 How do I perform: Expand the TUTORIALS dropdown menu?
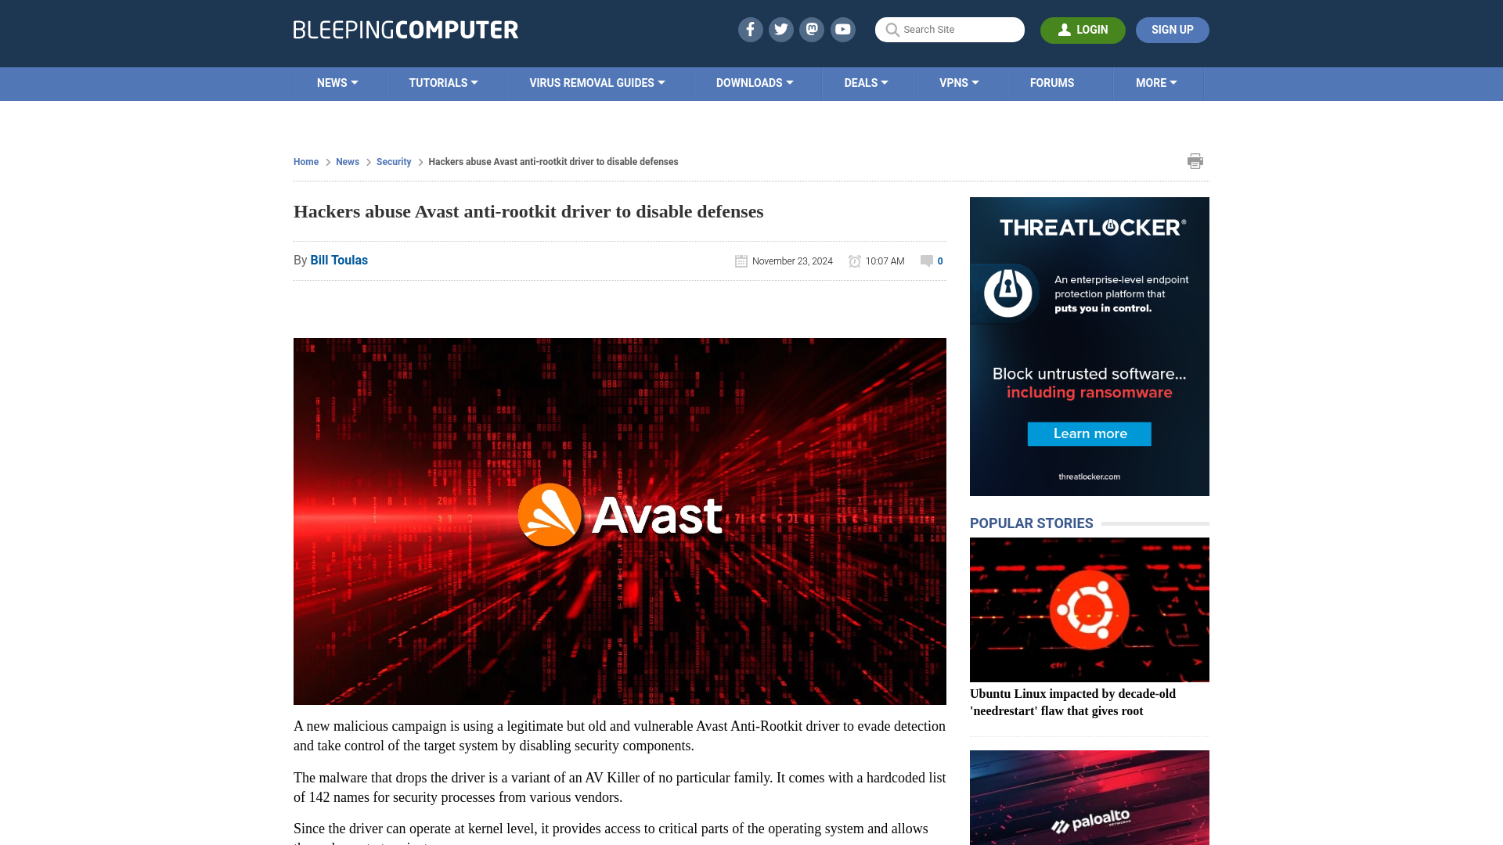[x=443, y=82]
